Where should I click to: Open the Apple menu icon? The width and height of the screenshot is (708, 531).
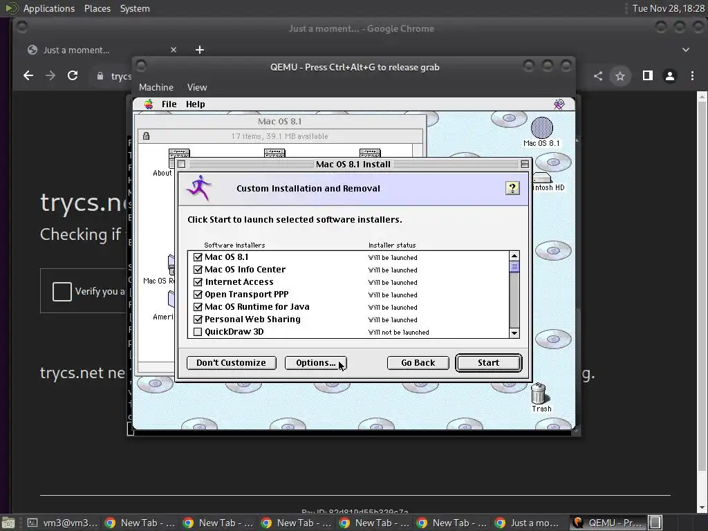coord(149,104)
